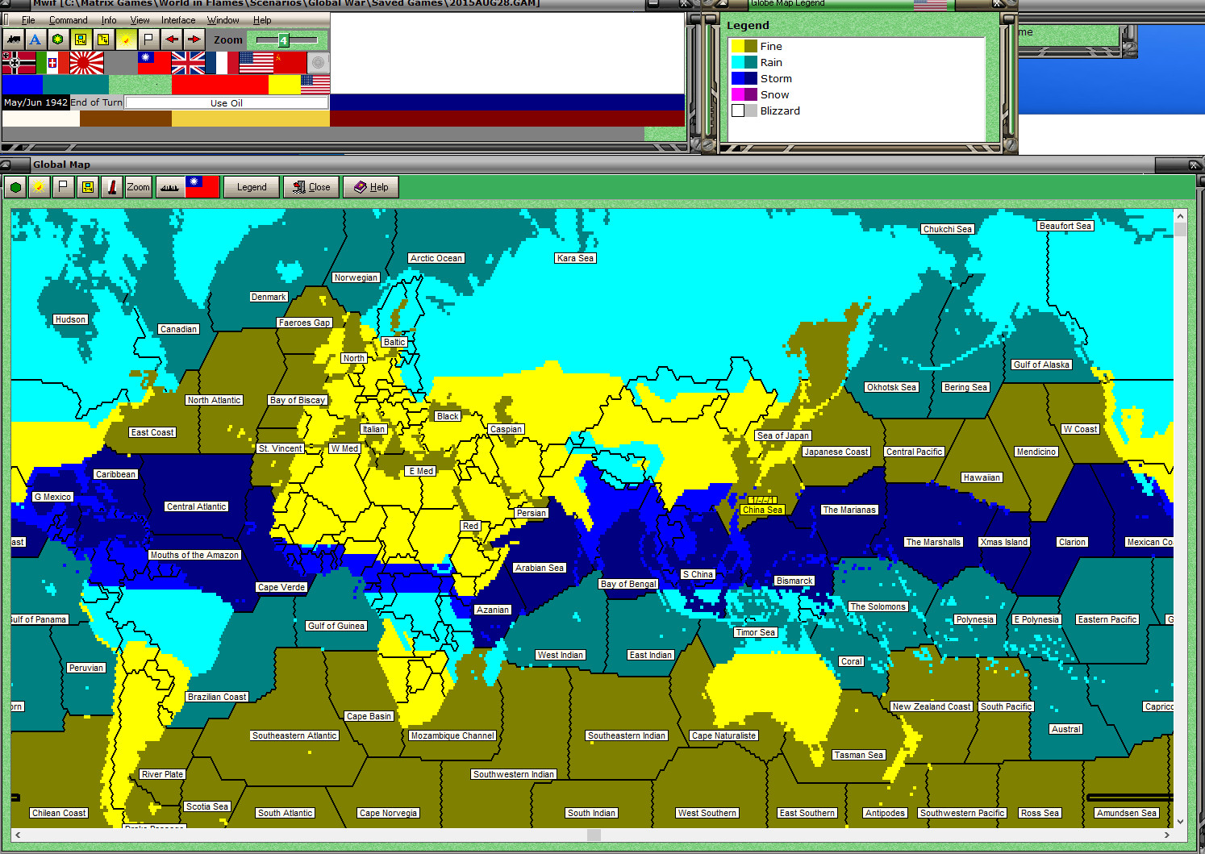Image resolution: width=1205 pixels, height=854 pixels.
Task: Click the white flag icon in Global Map toolbar
Action: 63,187
